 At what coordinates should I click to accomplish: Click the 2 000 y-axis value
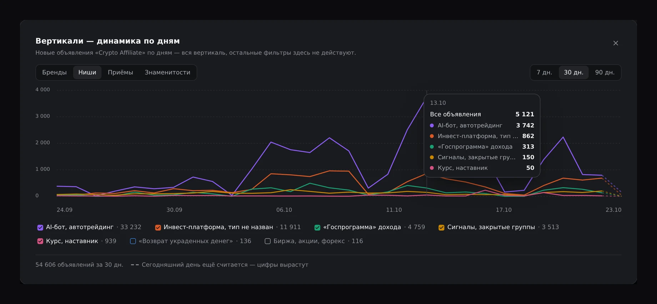pyautogui.click(x=42, y=143)
